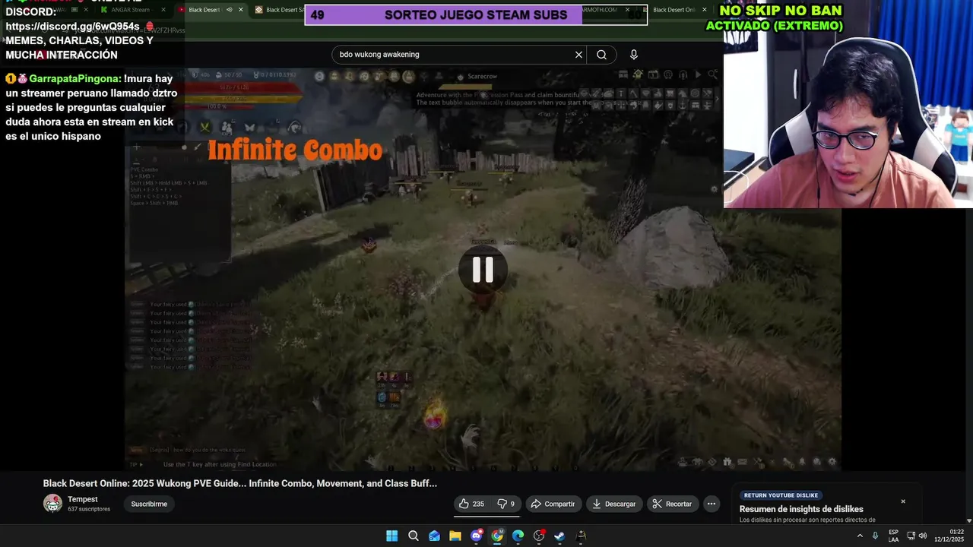973x547 pixels.
Task: Open the Outlook mail taskbar app
Action: coord(434,536)
